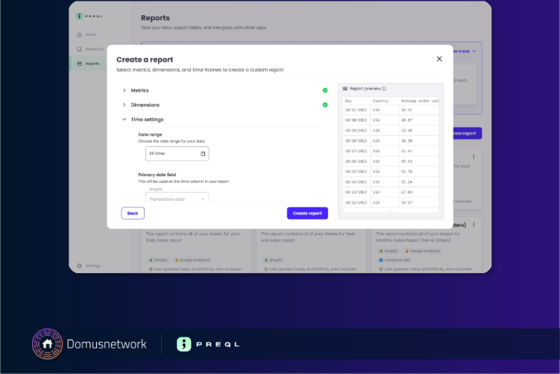Expand the see more dropdown behind dialog
This screenshot has width=560, height=374.
coord(465,52)
